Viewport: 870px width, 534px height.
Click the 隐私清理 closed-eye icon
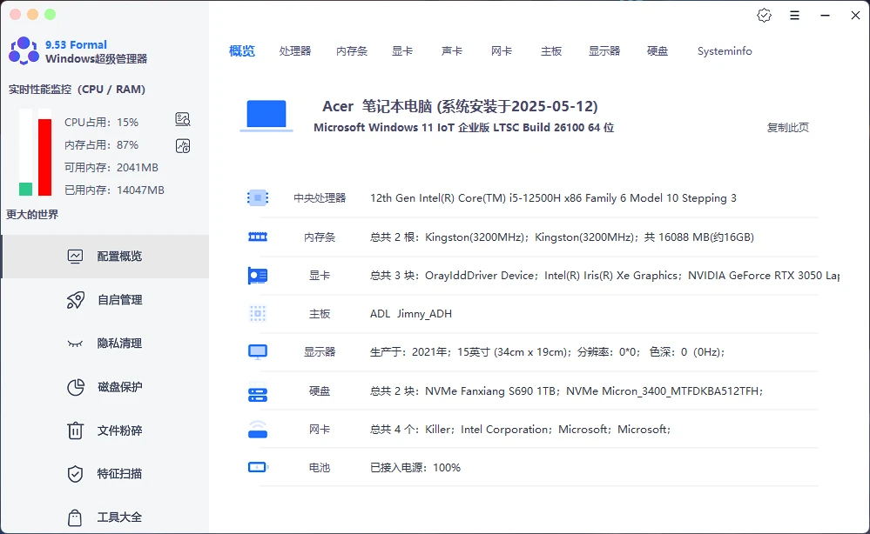pyautogui.click(x=75, y=344)
